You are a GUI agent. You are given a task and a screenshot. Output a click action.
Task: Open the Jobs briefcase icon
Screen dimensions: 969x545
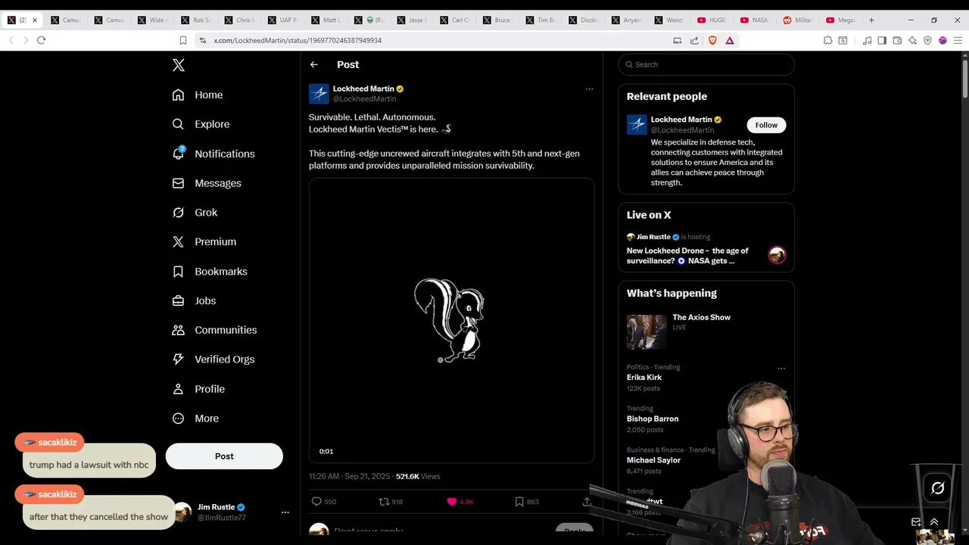(178, 301)
